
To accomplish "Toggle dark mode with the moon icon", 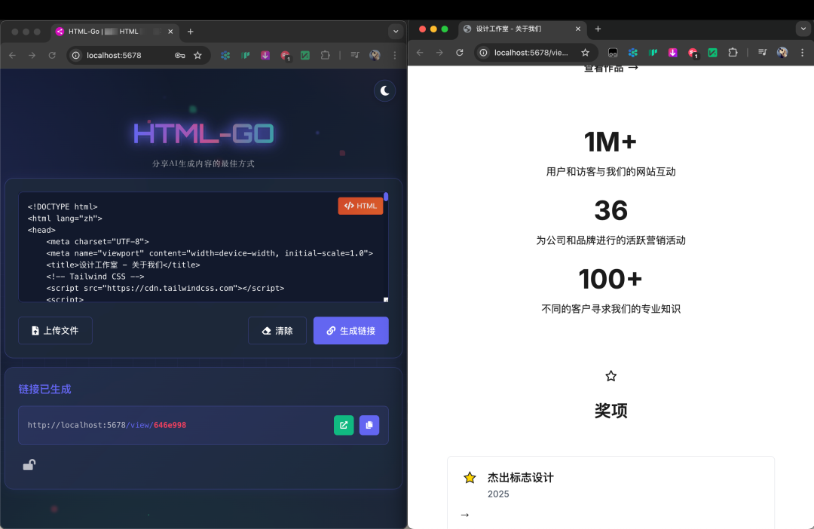I will [384, 91].
